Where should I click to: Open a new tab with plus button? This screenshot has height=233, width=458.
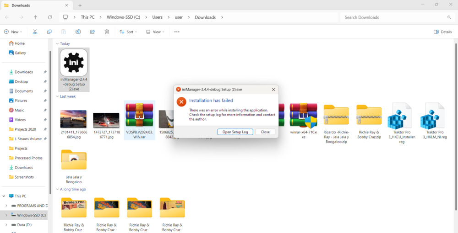pyautogui.click(x=80, y=5)
